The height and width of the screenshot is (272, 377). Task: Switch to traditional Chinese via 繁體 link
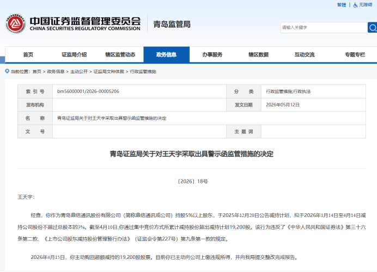342,5
